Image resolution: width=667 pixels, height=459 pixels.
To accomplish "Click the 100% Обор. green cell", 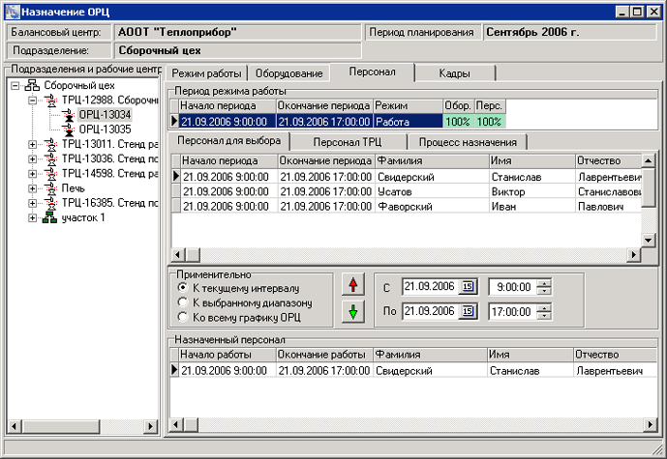I will 458,122.
